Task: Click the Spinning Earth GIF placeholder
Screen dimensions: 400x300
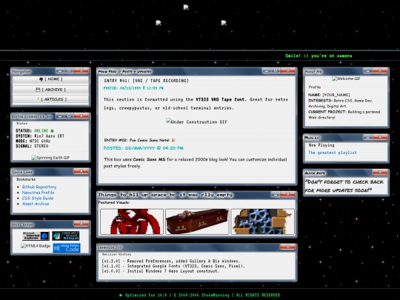Action: point(50,158)
